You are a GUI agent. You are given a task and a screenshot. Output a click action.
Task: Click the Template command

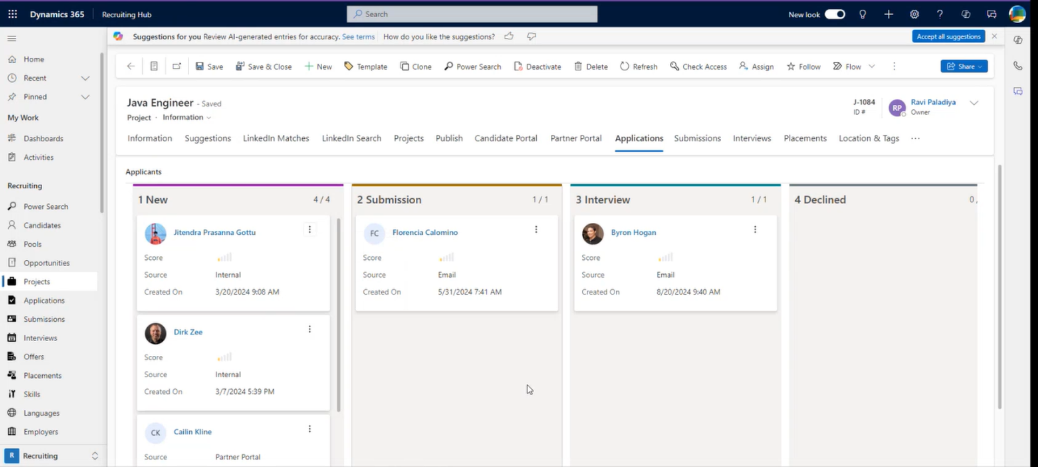[366, 66]
